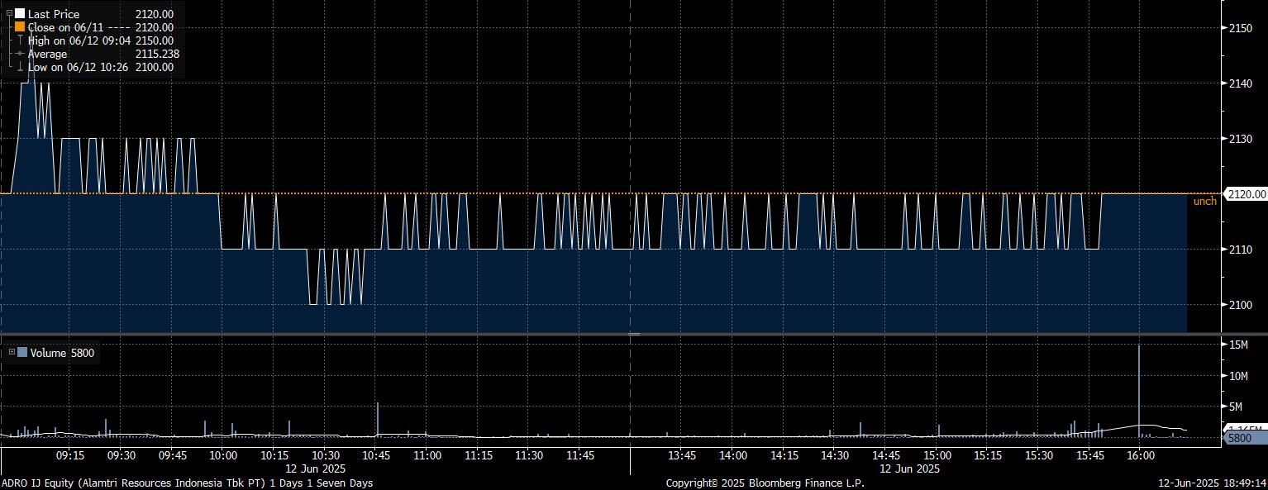Image resolution: width=1268 pixels, height=490 pixels.
Task: Click the white Last Price color swatch
Action: (x=20, y=14)
